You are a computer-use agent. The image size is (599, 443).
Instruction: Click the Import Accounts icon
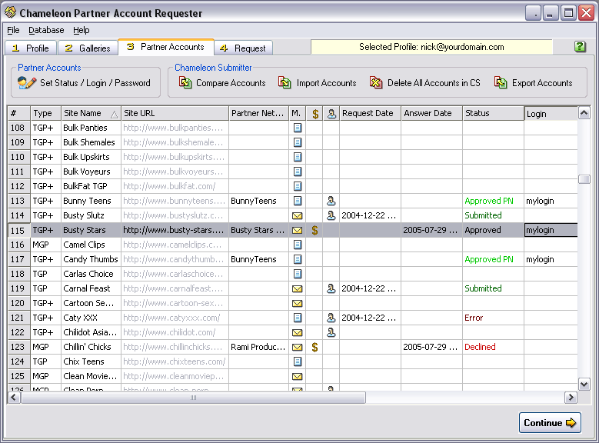[x=285, y=83]
